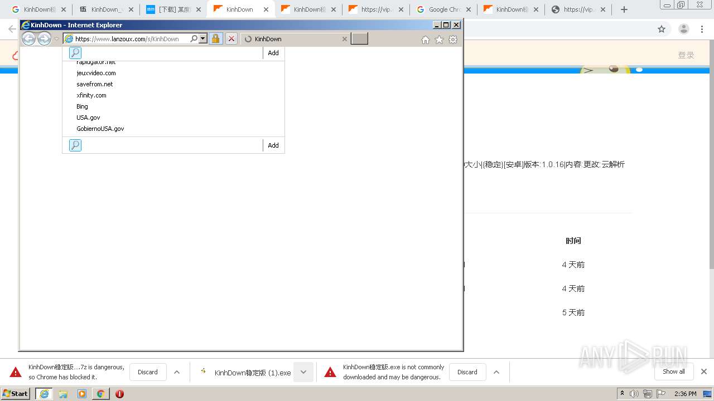Expand options for KinhDown稳定版 (1).exe download
Viewport: 714px width, 401px height.
pos(303,372)
